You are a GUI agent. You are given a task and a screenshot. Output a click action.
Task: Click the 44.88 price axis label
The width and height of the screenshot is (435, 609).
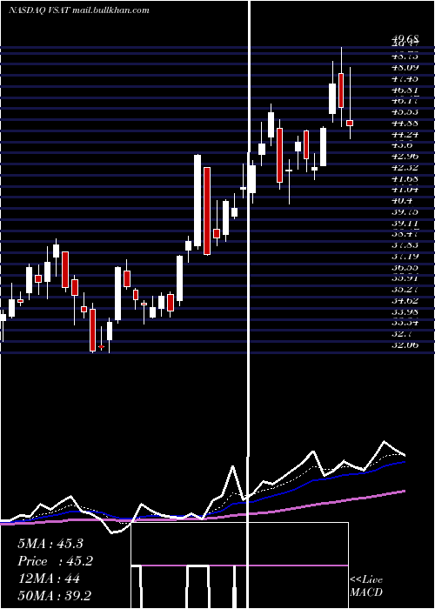point(405,124)
